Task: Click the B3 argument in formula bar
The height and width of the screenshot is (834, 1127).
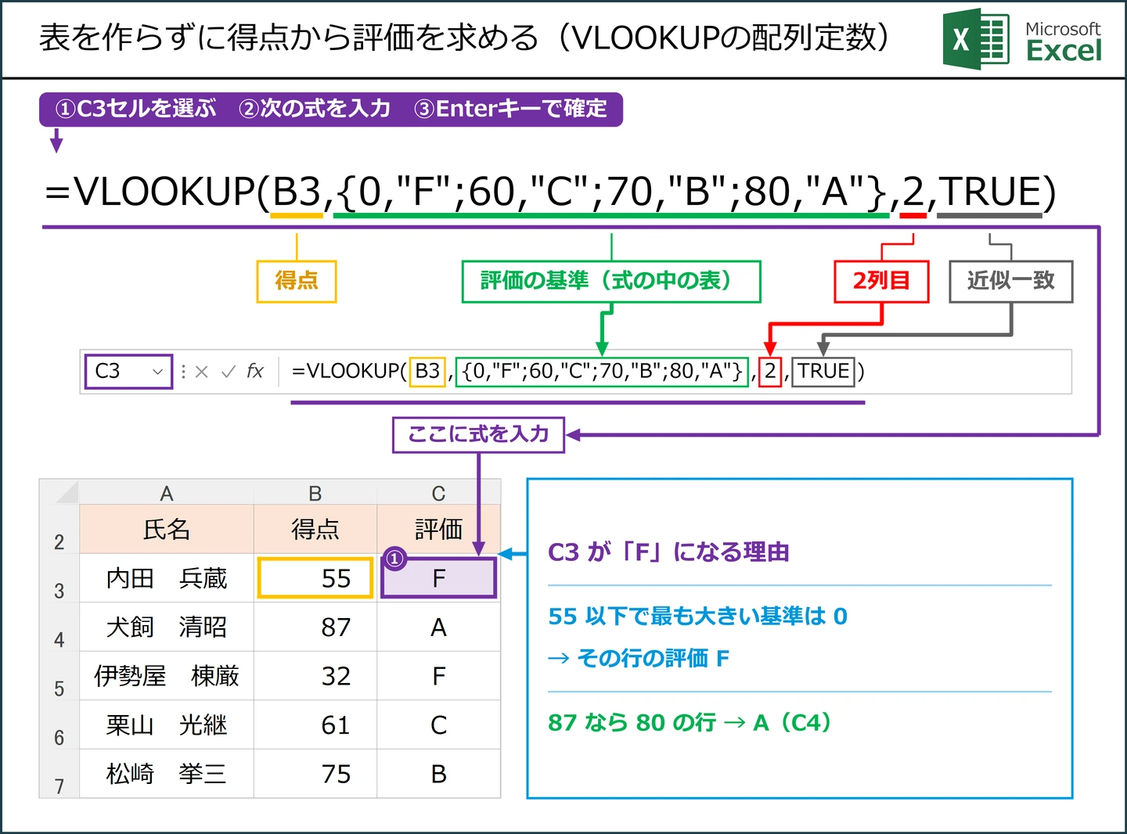Action: coord(427,371)
